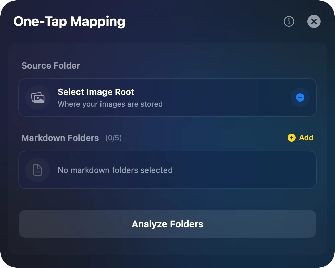Click "No markdown folders selected" text

[x=115, y=170]
